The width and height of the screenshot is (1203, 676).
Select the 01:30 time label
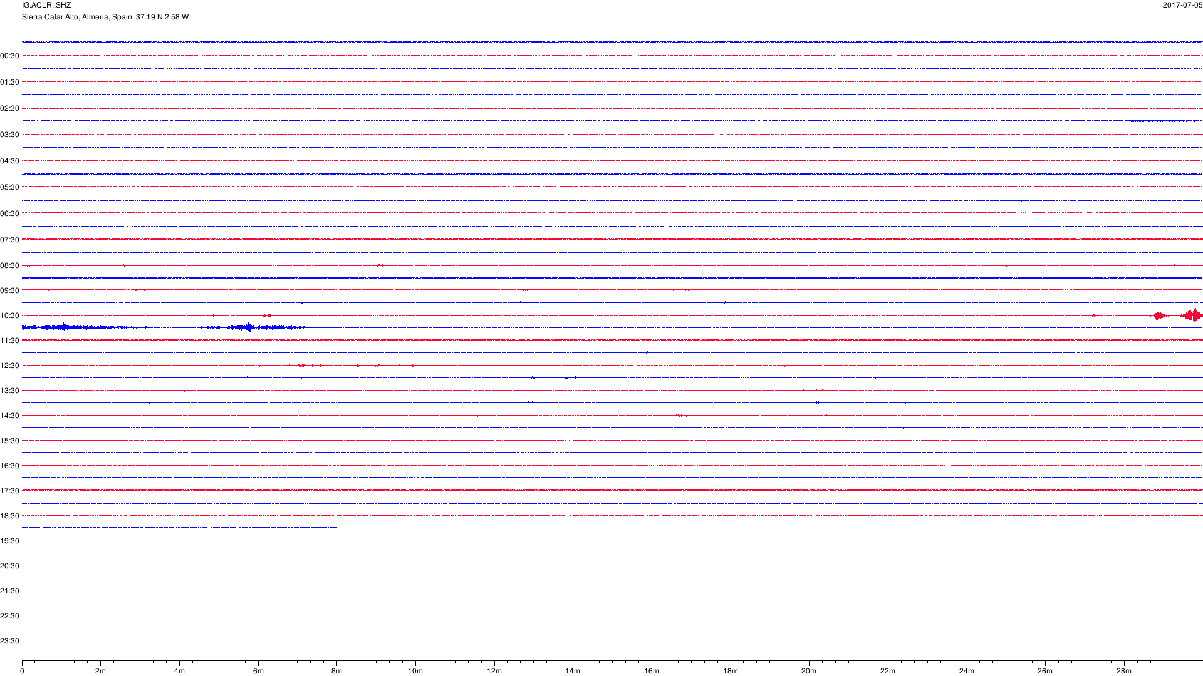point(9,82)
